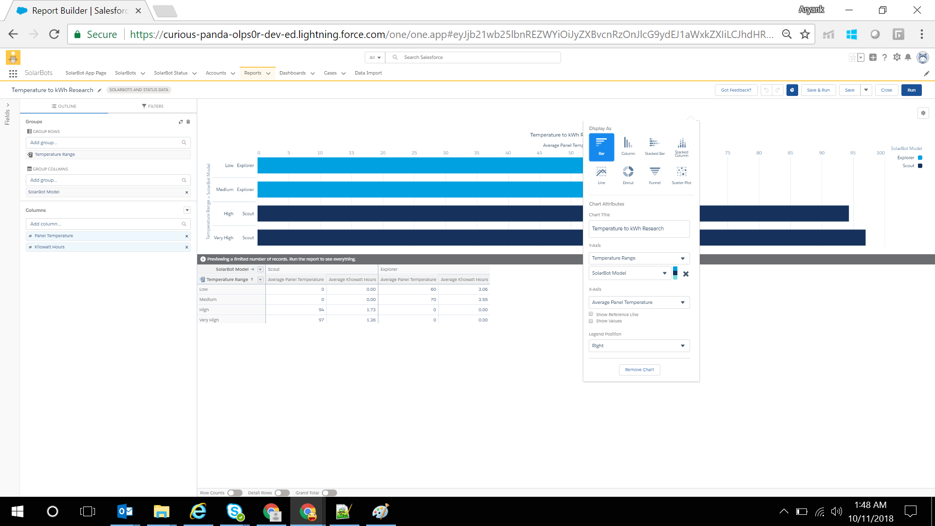Viewport: 935px width, 526px height.
Task: Click the Add column search field
Action: coord(108,224)
